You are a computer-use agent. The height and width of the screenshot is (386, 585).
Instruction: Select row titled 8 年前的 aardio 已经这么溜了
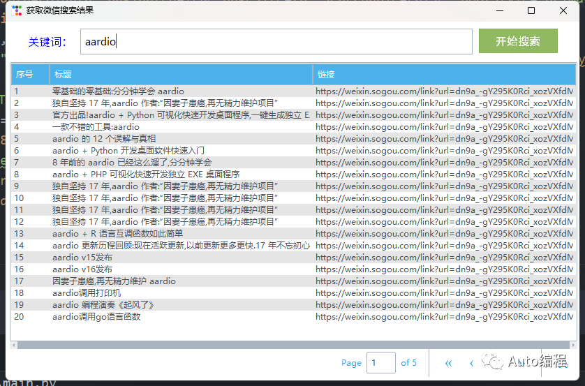point(293,162)
